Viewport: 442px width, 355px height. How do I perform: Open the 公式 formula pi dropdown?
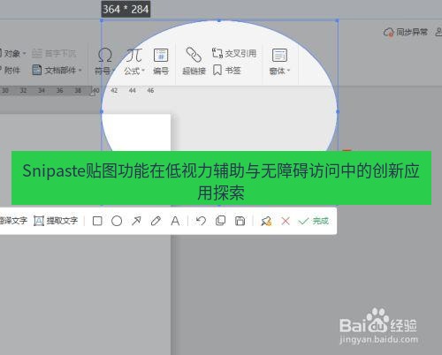[x=134, y=62]
